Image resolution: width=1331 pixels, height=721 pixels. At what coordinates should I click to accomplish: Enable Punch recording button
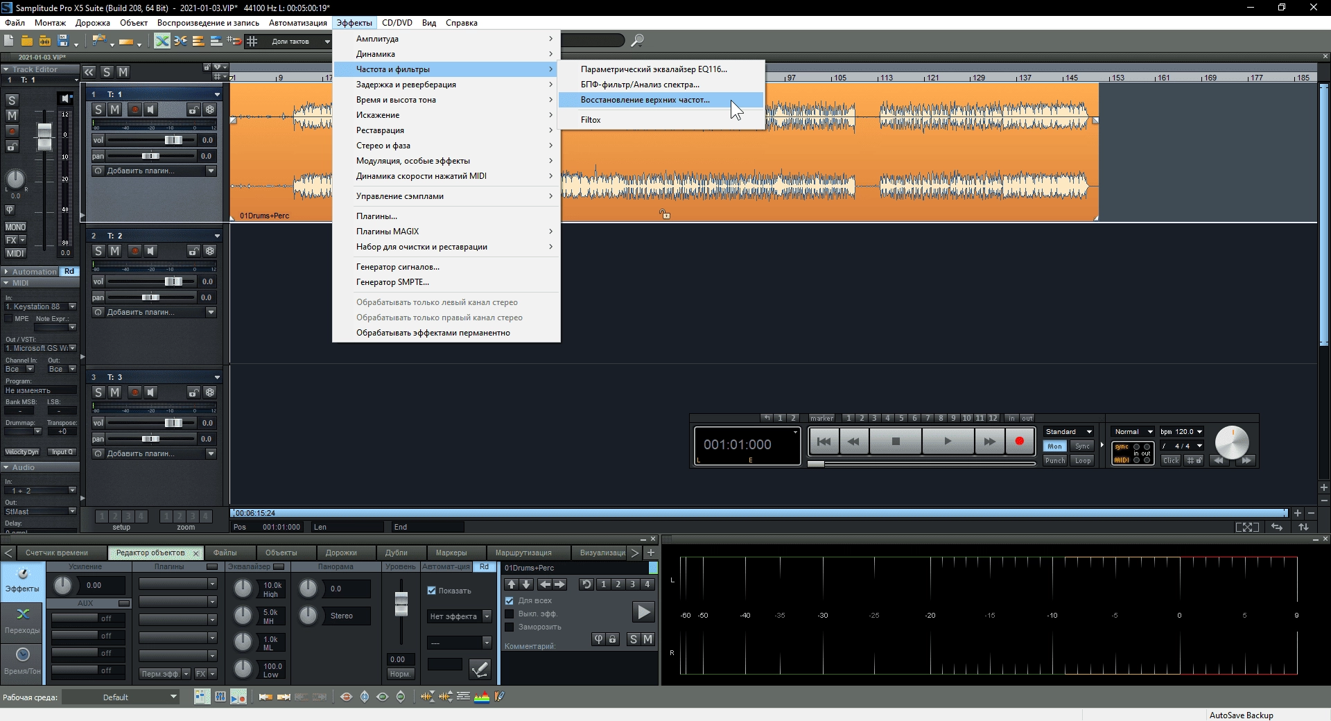(1054, 460)
